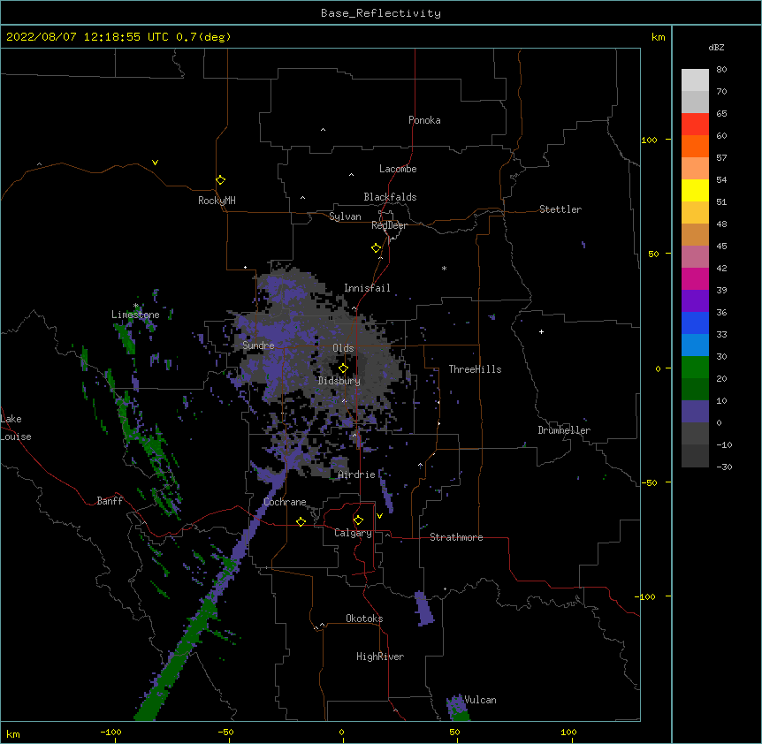Click the Base_Reflectivity title

tap(381, 13)
